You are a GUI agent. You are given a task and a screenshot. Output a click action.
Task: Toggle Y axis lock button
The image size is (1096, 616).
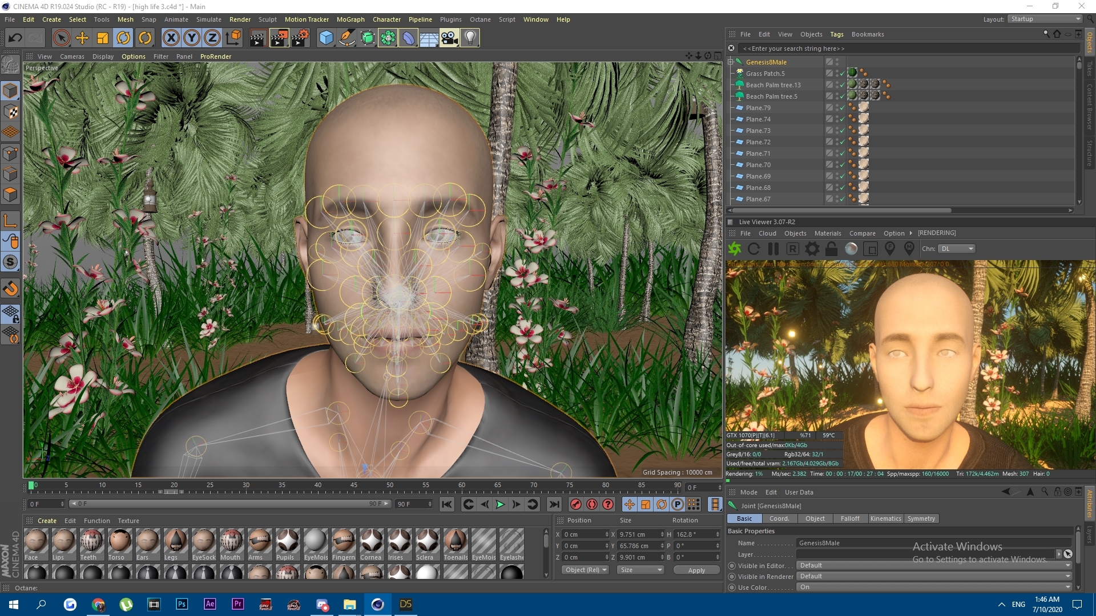point(192,38)
